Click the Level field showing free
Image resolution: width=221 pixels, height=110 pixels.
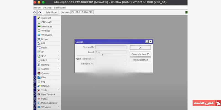pyautogui.click(x=111, y=52)
